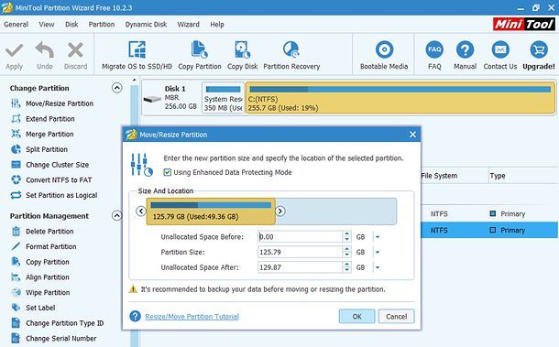Viewport: 559px width, 347px height.
Task: Open Migrate OS to SSD/HD wizard
Action: tap(137, 55)
